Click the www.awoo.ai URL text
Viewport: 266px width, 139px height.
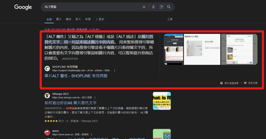pyautogui.click(x=70, y=135)
